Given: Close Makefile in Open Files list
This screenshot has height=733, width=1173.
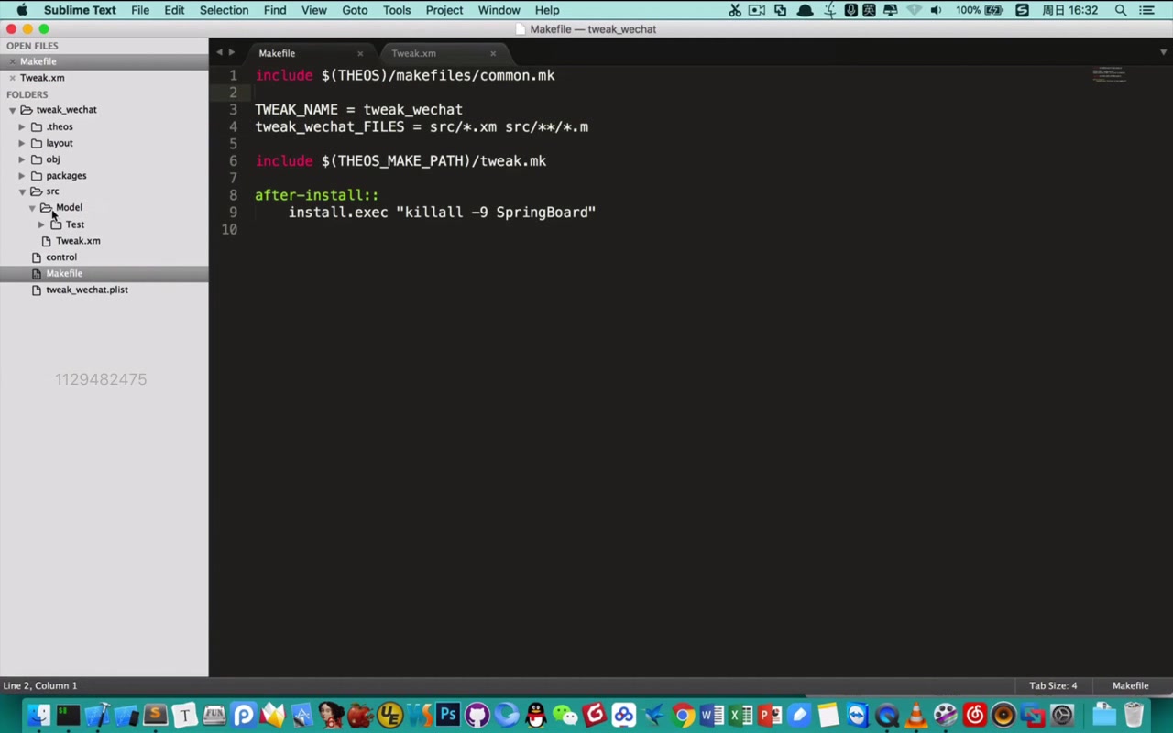Looking at the screenshot, I should pyautogui.click(x=12, y=61).
